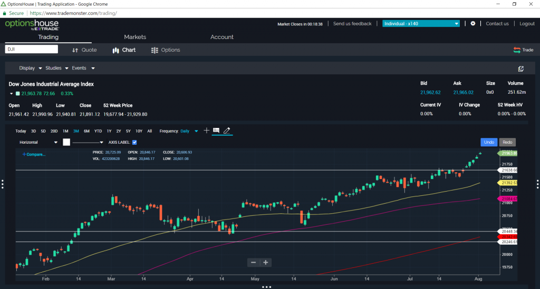
Task: Open the Horizontal line type dropdown
Action: pos(38,142)
